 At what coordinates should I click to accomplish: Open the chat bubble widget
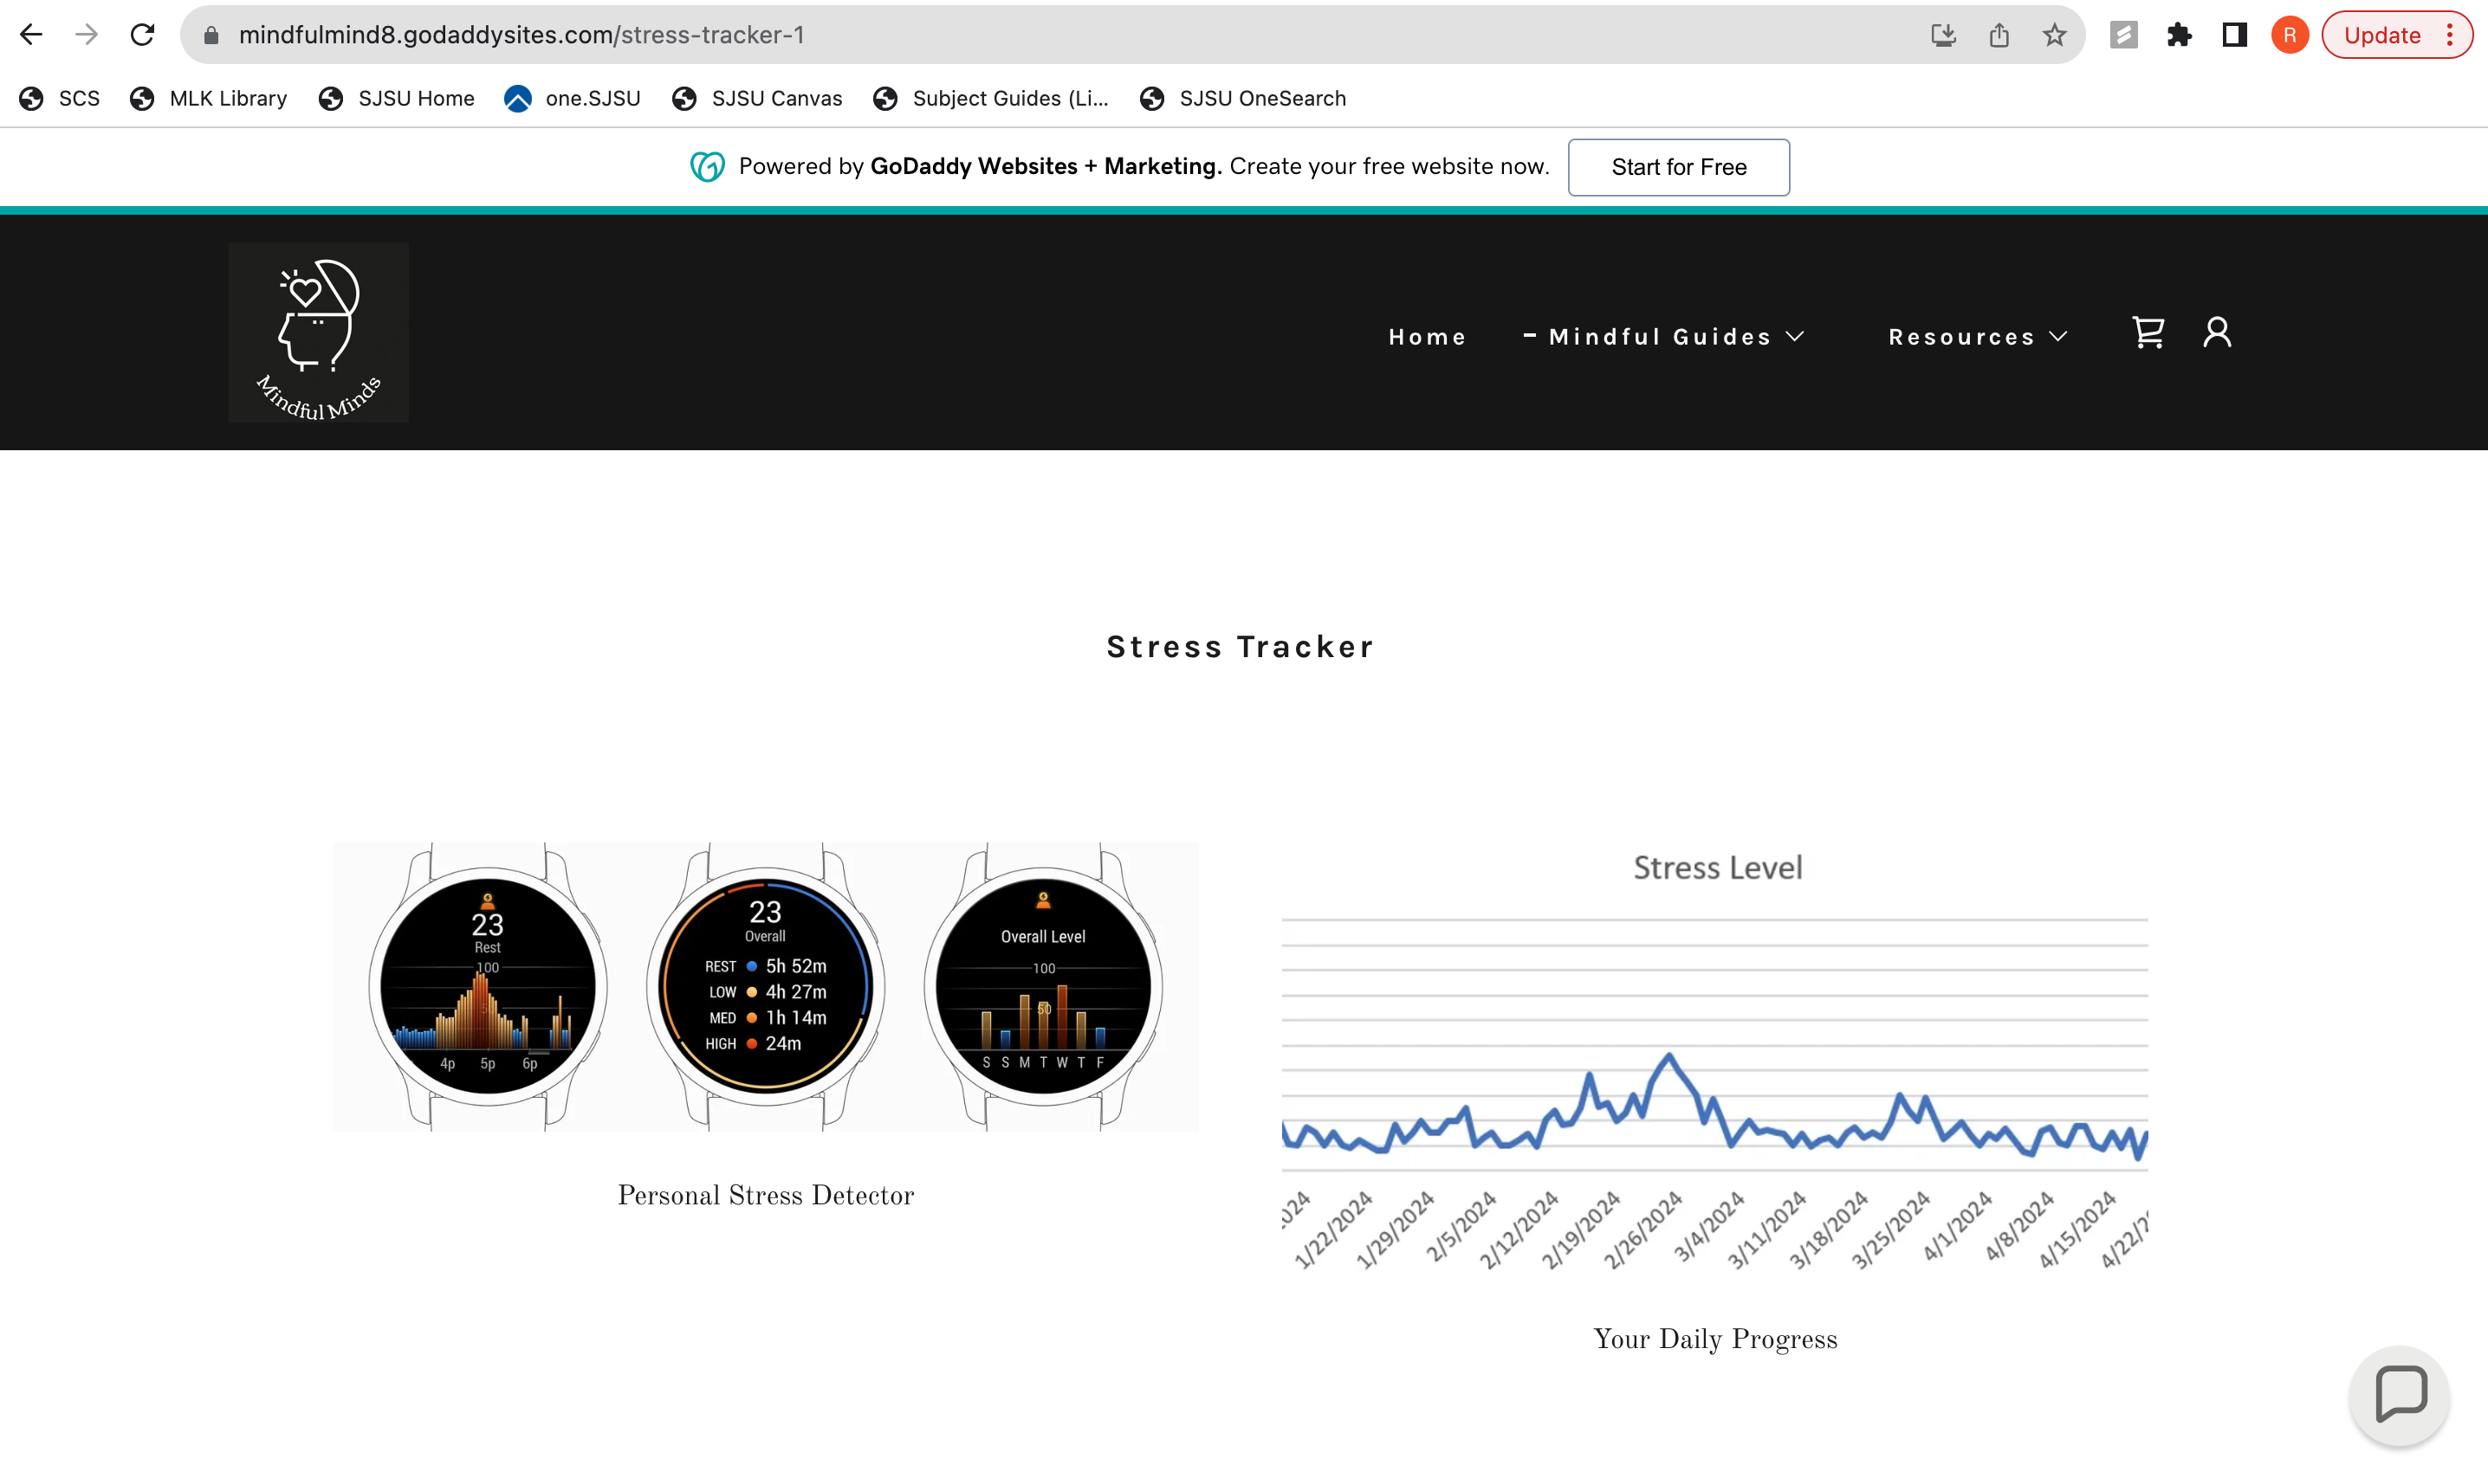(2399, 1394)
